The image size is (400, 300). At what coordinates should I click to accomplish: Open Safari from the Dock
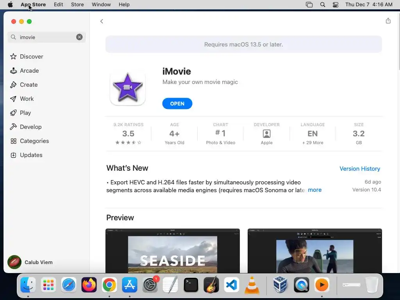[x=69, y=285]
